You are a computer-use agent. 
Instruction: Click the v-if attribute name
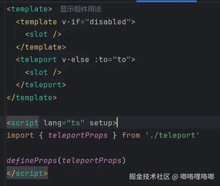point(71,22)
